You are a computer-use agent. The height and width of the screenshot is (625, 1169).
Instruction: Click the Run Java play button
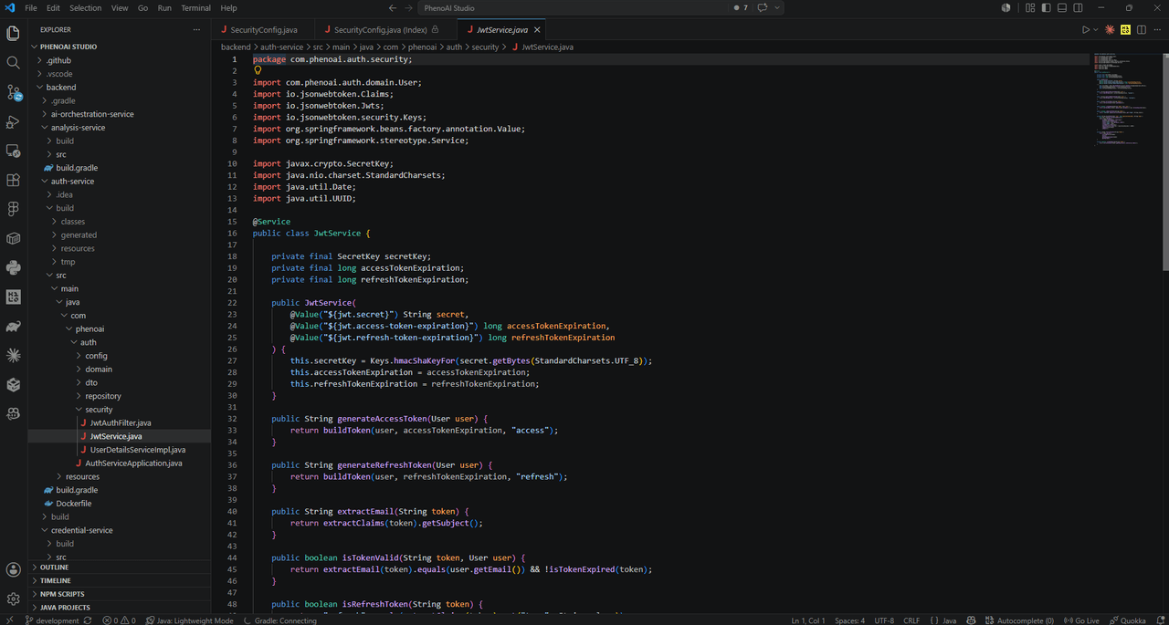tap(1086, 30)
